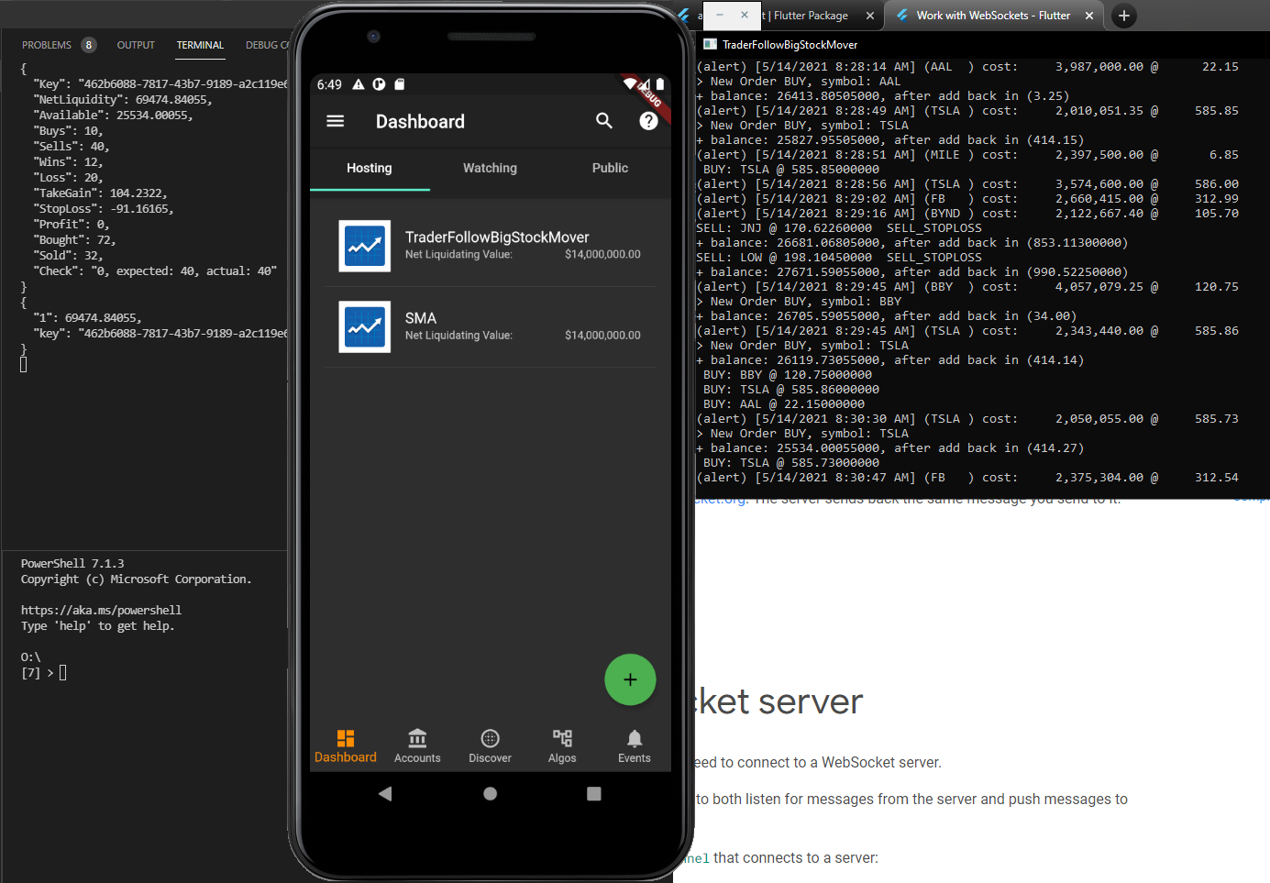
Task: Select the Hosting tab
Action: point(370,168)
